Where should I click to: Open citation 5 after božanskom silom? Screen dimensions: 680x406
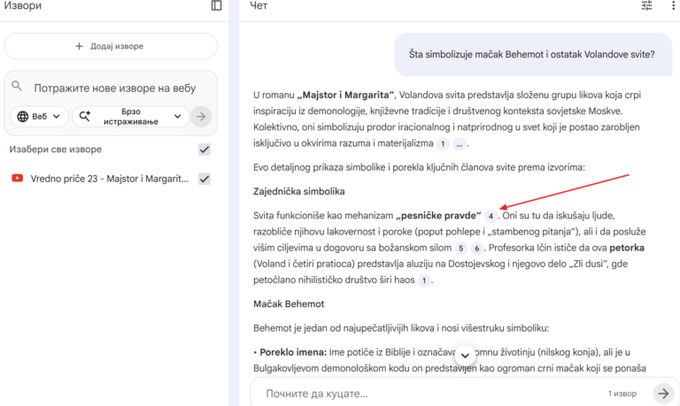point(460,249)
